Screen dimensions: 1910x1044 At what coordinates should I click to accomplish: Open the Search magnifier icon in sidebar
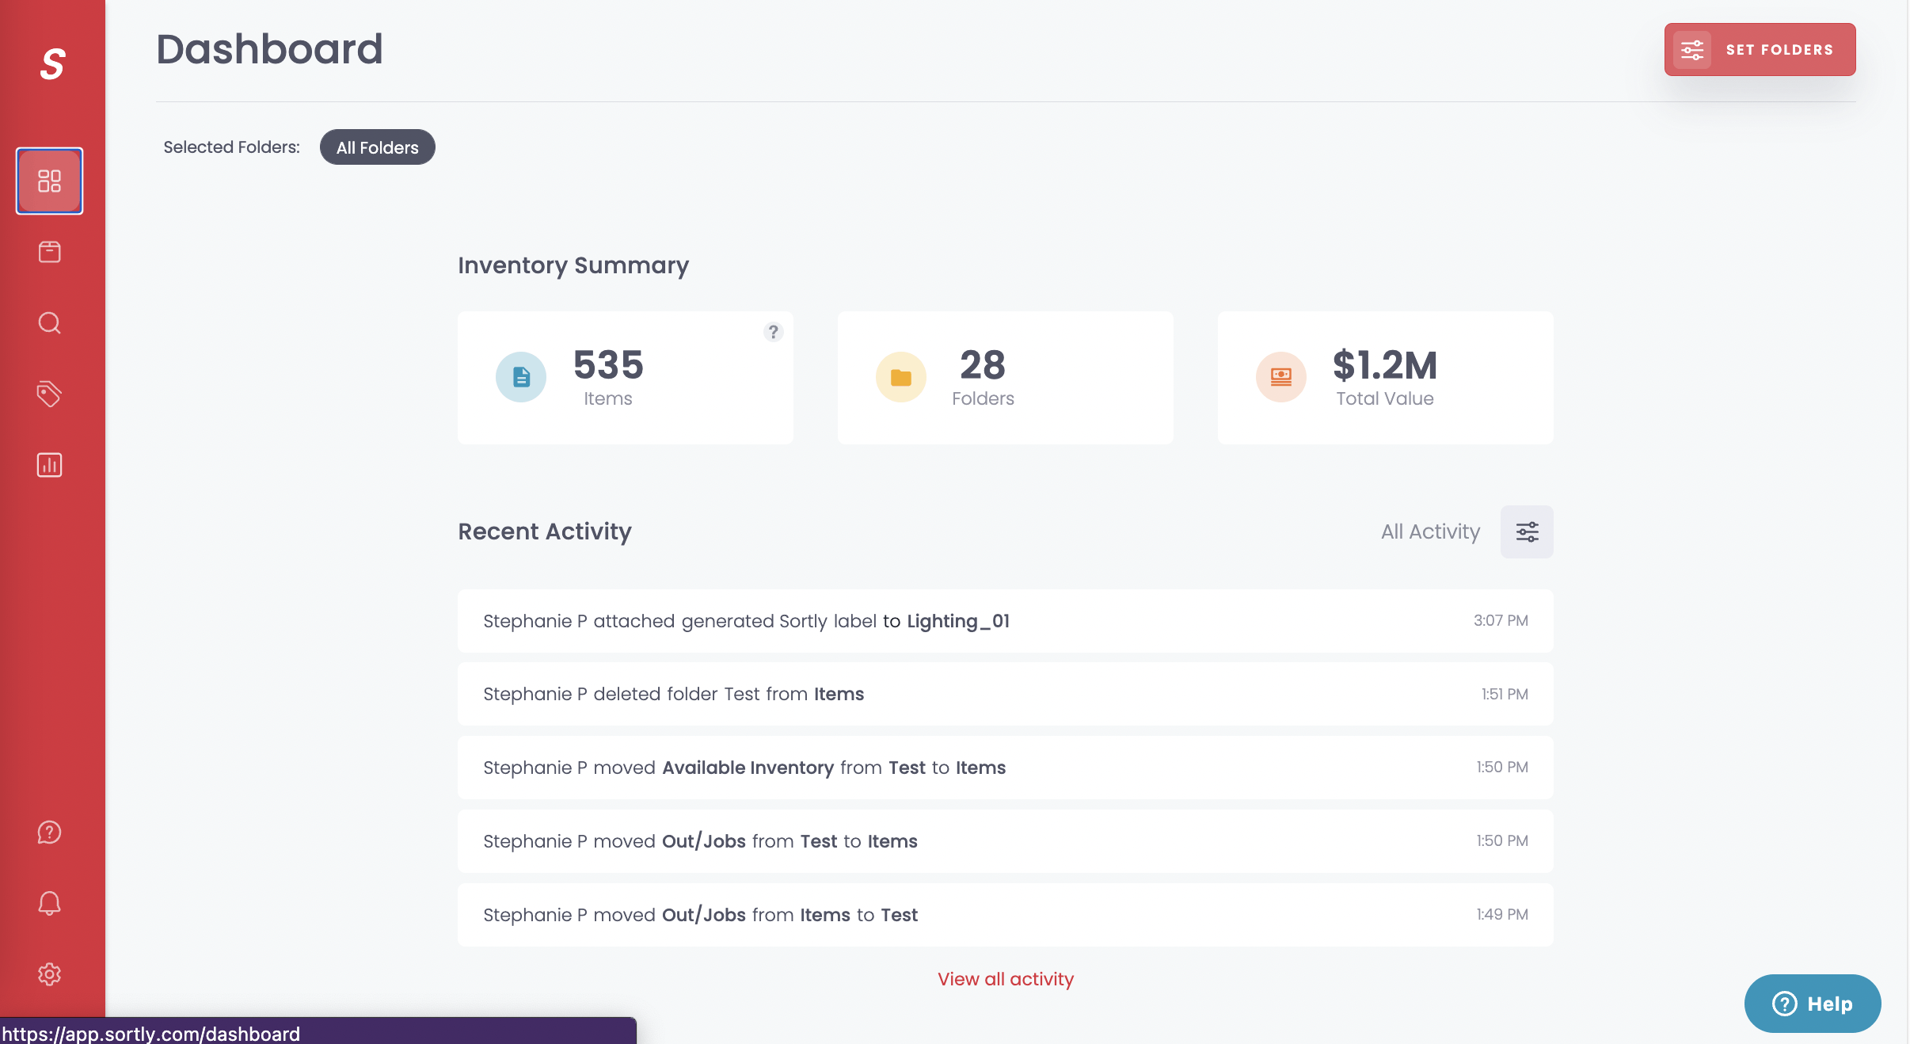coord(49,322)
